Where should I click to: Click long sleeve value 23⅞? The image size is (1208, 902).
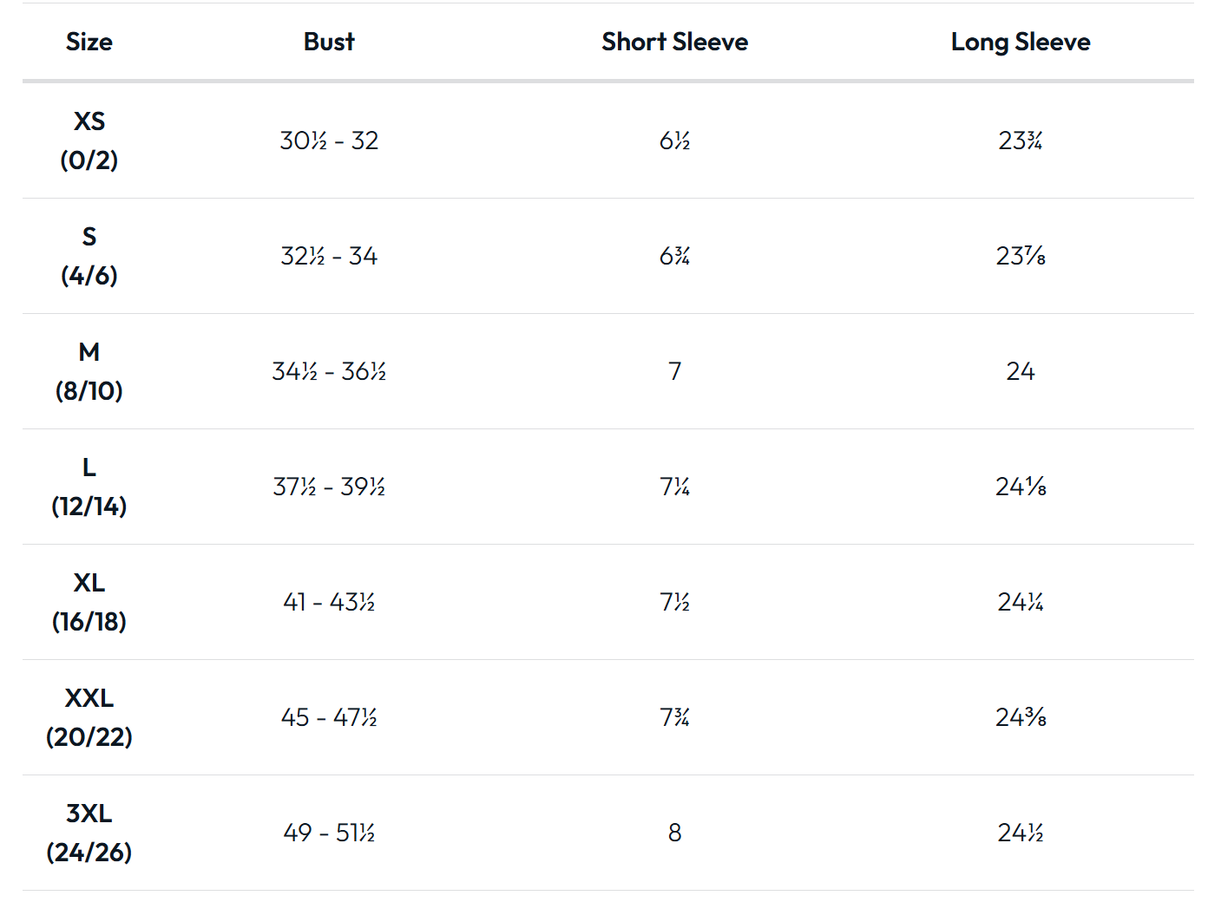tap(1021, 256)
